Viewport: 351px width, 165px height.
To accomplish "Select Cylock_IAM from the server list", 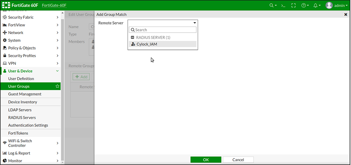I will [147, 44].
